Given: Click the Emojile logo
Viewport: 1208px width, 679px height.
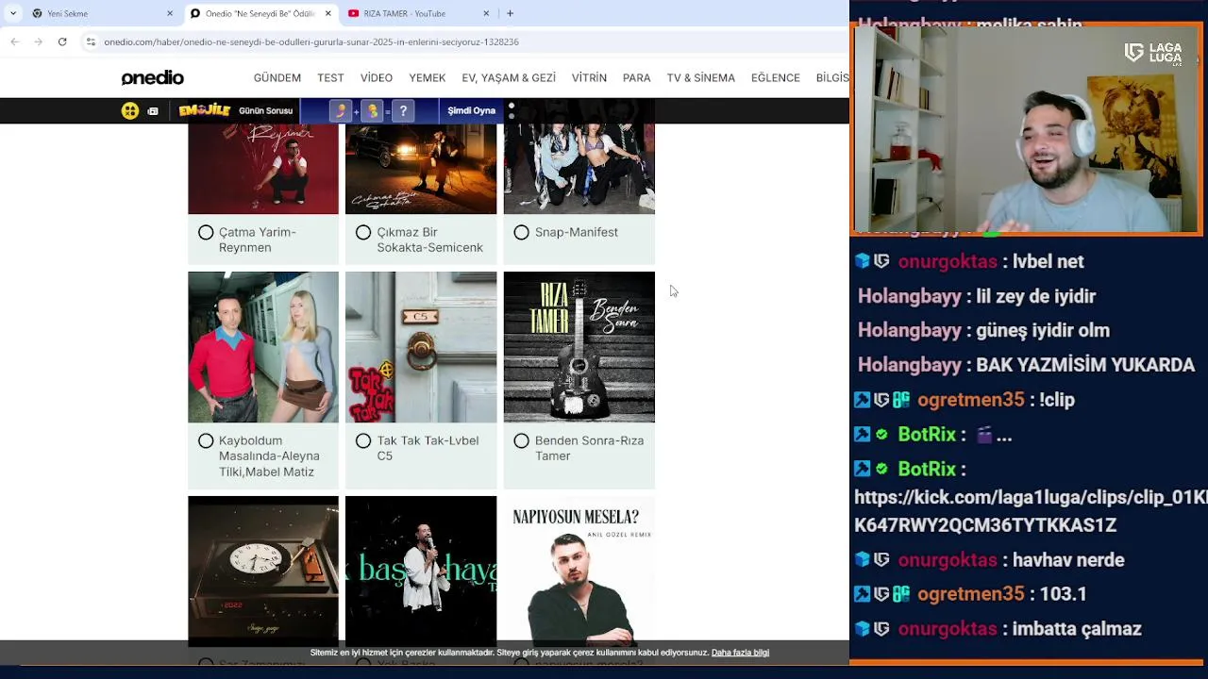Looking at the screenshot, I should [x=205, y=110].
